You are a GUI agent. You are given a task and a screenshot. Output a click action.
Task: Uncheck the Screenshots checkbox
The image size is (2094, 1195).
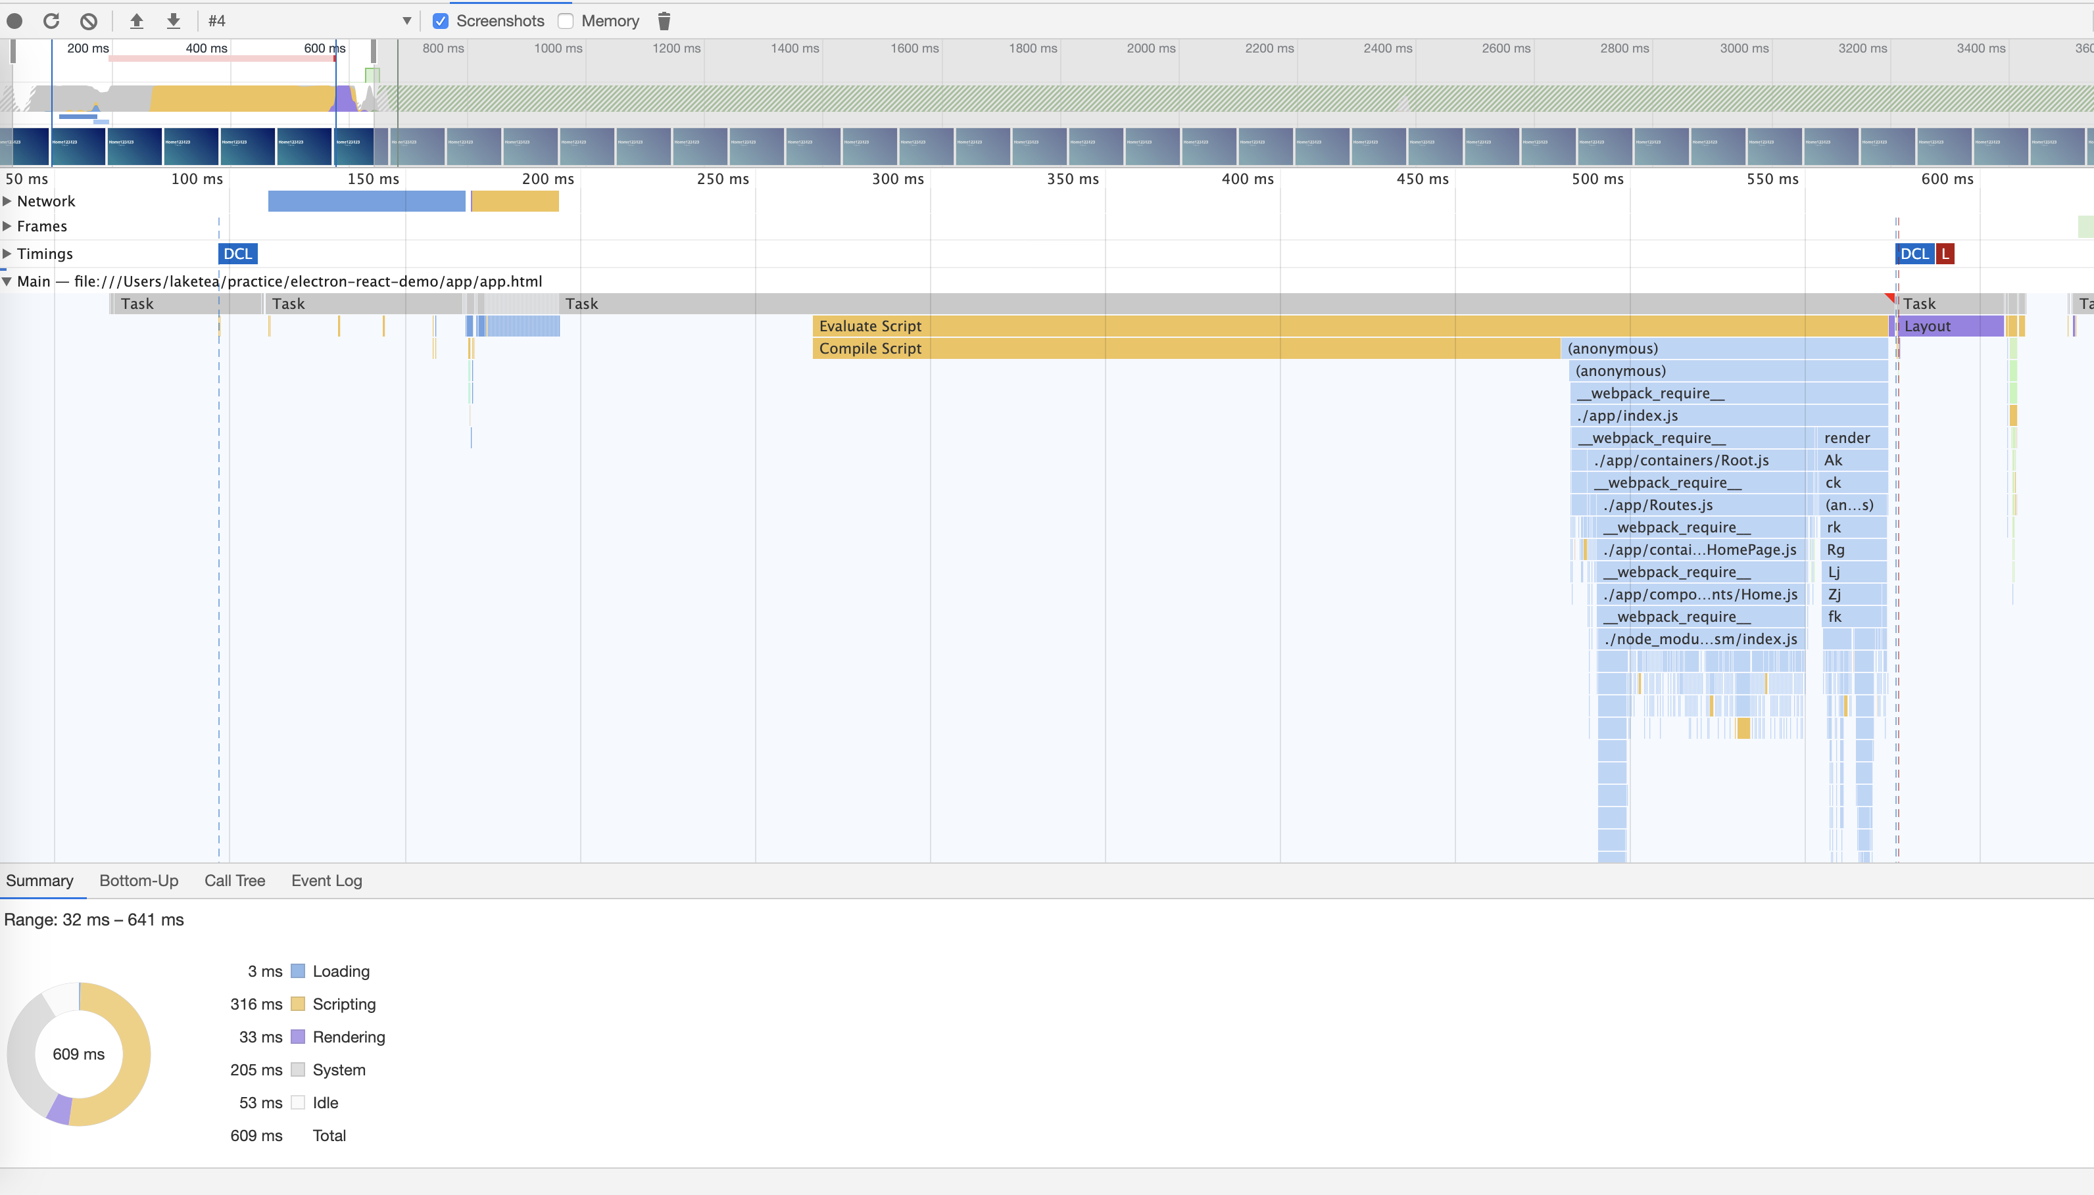(441, 20)
